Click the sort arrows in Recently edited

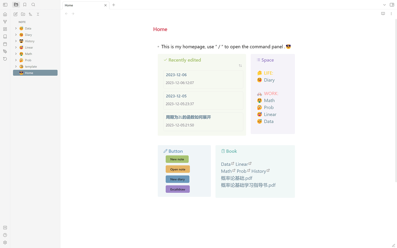coord(240,66)
